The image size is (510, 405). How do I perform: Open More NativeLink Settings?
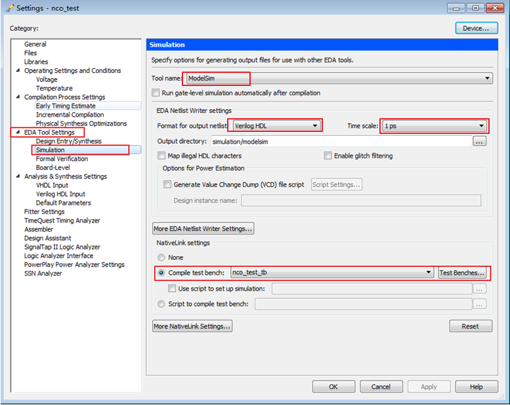click(x=192, y=326)
